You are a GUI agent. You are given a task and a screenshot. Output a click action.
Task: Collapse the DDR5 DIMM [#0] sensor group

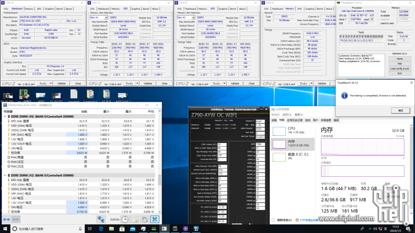pos(5,117)
